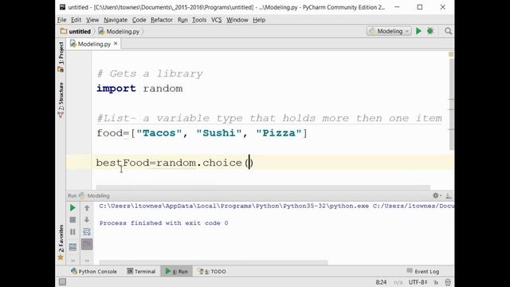Viewport: 510px width, 287px height.
Task: Open the Event Log
Action: (423, 271)
